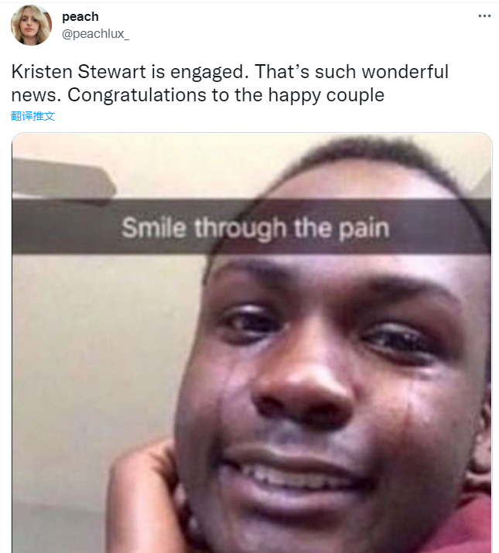Click the Congratulations to the happy couple line
Viewport: 499px width, 553px height.
point(226,95)
